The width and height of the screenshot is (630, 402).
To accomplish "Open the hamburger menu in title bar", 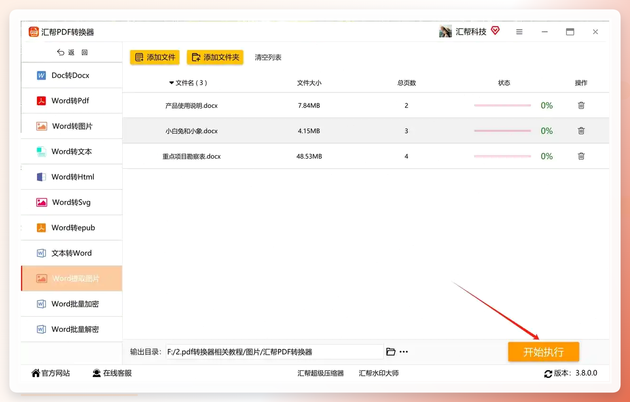I will point(519,32).
